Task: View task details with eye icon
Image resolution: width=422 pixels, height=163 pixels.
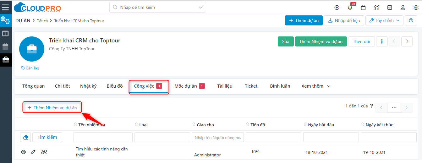Action: 23,152
